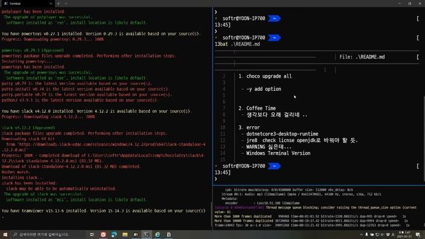Click 'You have teamviewer v15.13.6 installed' line
This screenshot has width=425, height=239.
(104, 211)
